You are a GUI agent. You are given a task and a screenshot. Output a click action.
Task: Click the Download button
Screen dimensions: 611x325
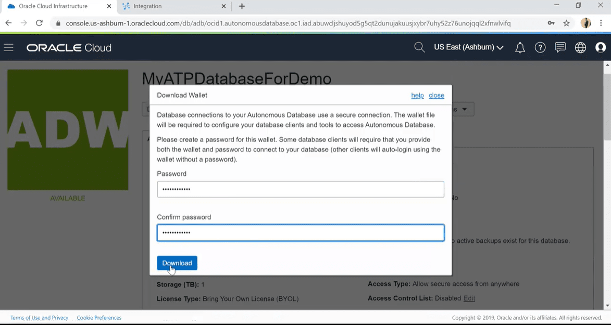[x=177, y=263]
